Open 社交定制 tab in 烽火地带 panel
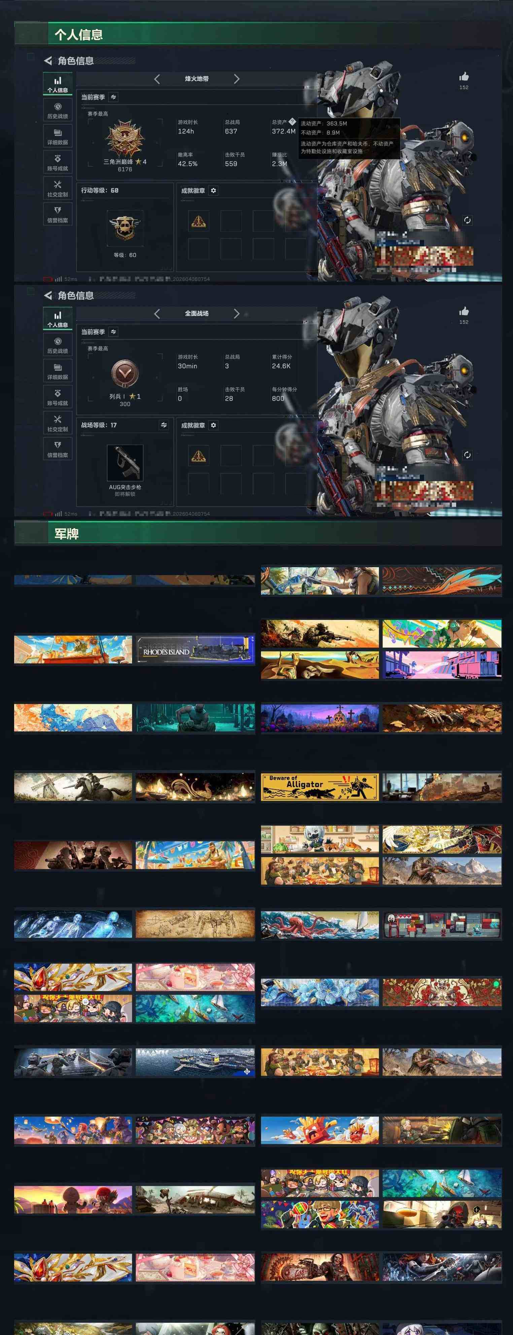Viewport: 513px width, 1335px height. tap(58, 188)
